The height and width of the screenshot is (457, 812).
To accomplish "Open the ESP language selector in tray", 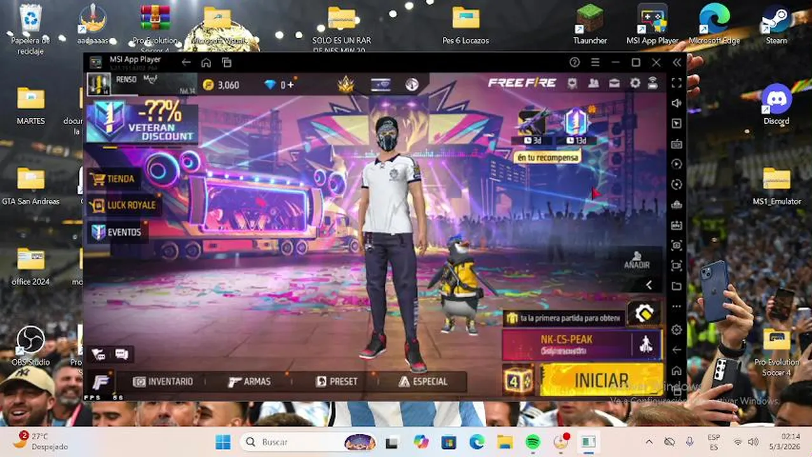I will click(714, 442).
